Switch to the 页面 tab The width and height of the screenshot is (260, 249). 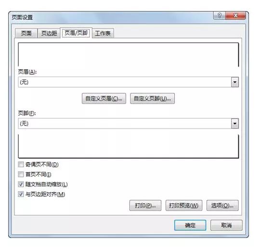click(26, 33)
